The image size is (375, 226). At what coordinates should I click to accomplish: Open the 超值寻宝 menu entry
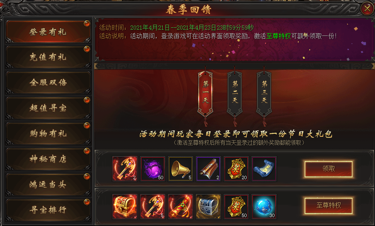(48, 108)
